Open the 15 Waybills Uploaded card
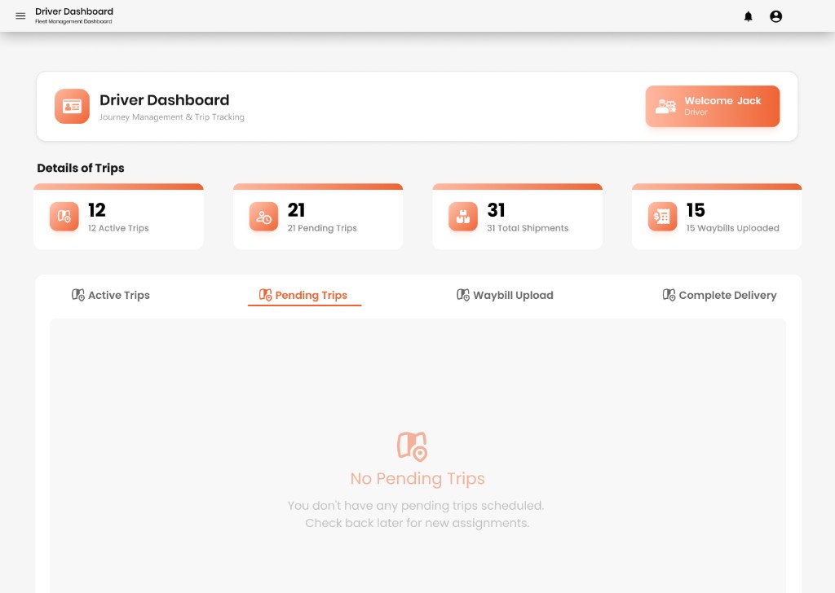This screenshot has height=593, width=835. 717,217
